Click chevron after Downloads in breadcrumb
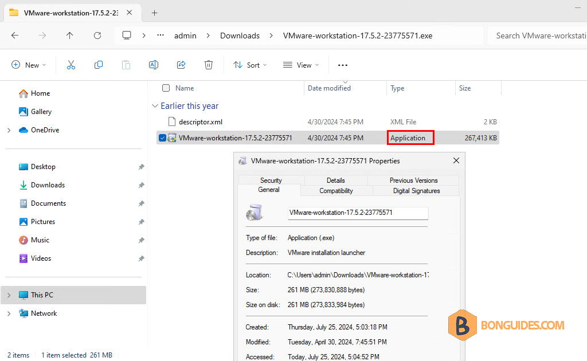The image size is (587, 361). tap(271, 36)
